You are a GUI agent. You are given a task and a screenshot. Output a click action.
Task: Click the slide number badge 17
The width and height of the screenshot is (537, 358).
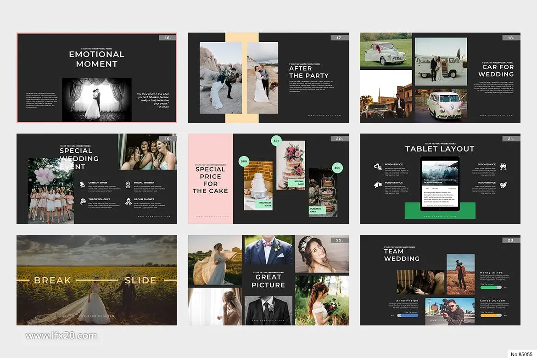(x=339, y=38)
